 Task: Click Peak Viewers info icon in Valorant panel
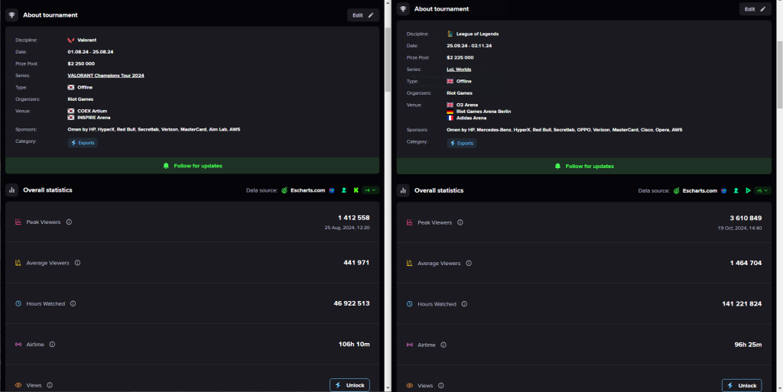(x=69, y=222)
